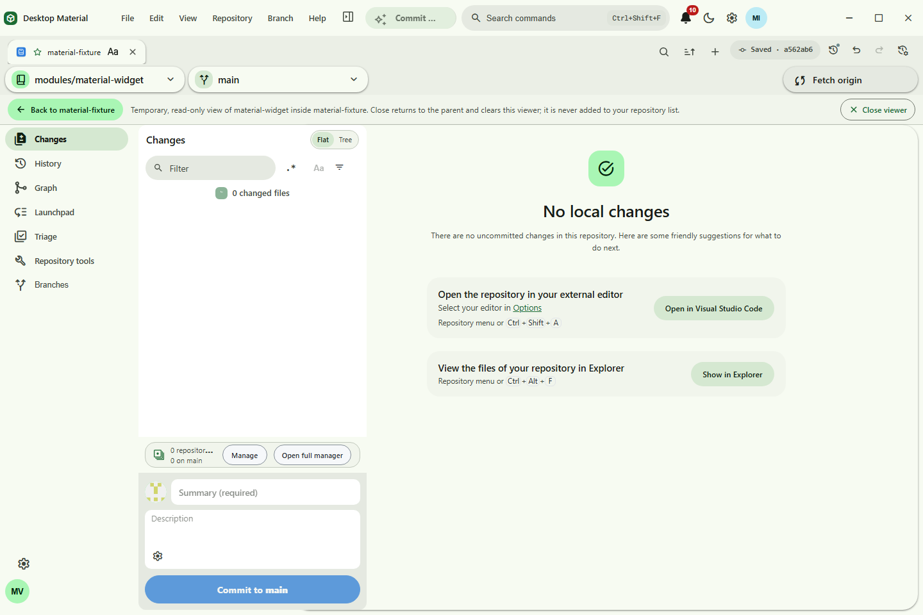
Task: Click the Desktop Material app logo
Action: [x=11, y=18]
